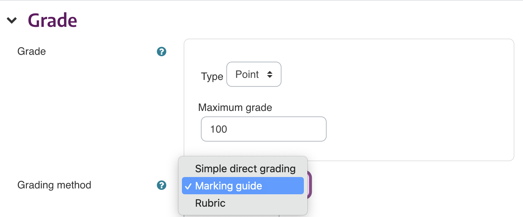Click inside the Maximum grade field
The width and height of the screenshot is (523, 217).
263,129
